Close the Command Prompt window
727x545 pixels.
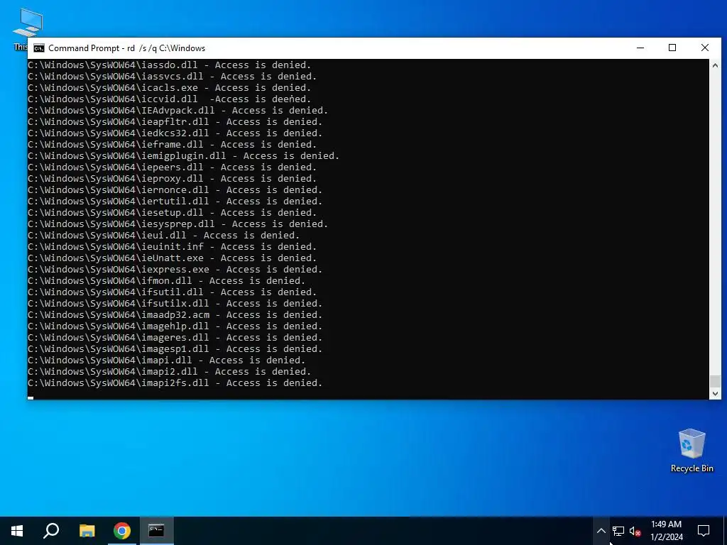point(705,48)
